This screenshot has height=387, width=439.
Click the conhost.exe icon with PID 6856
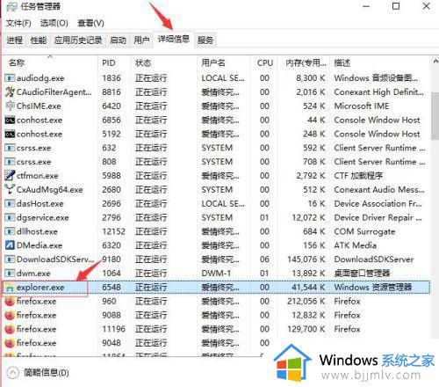pyautogui.click(x=10, y=120)
